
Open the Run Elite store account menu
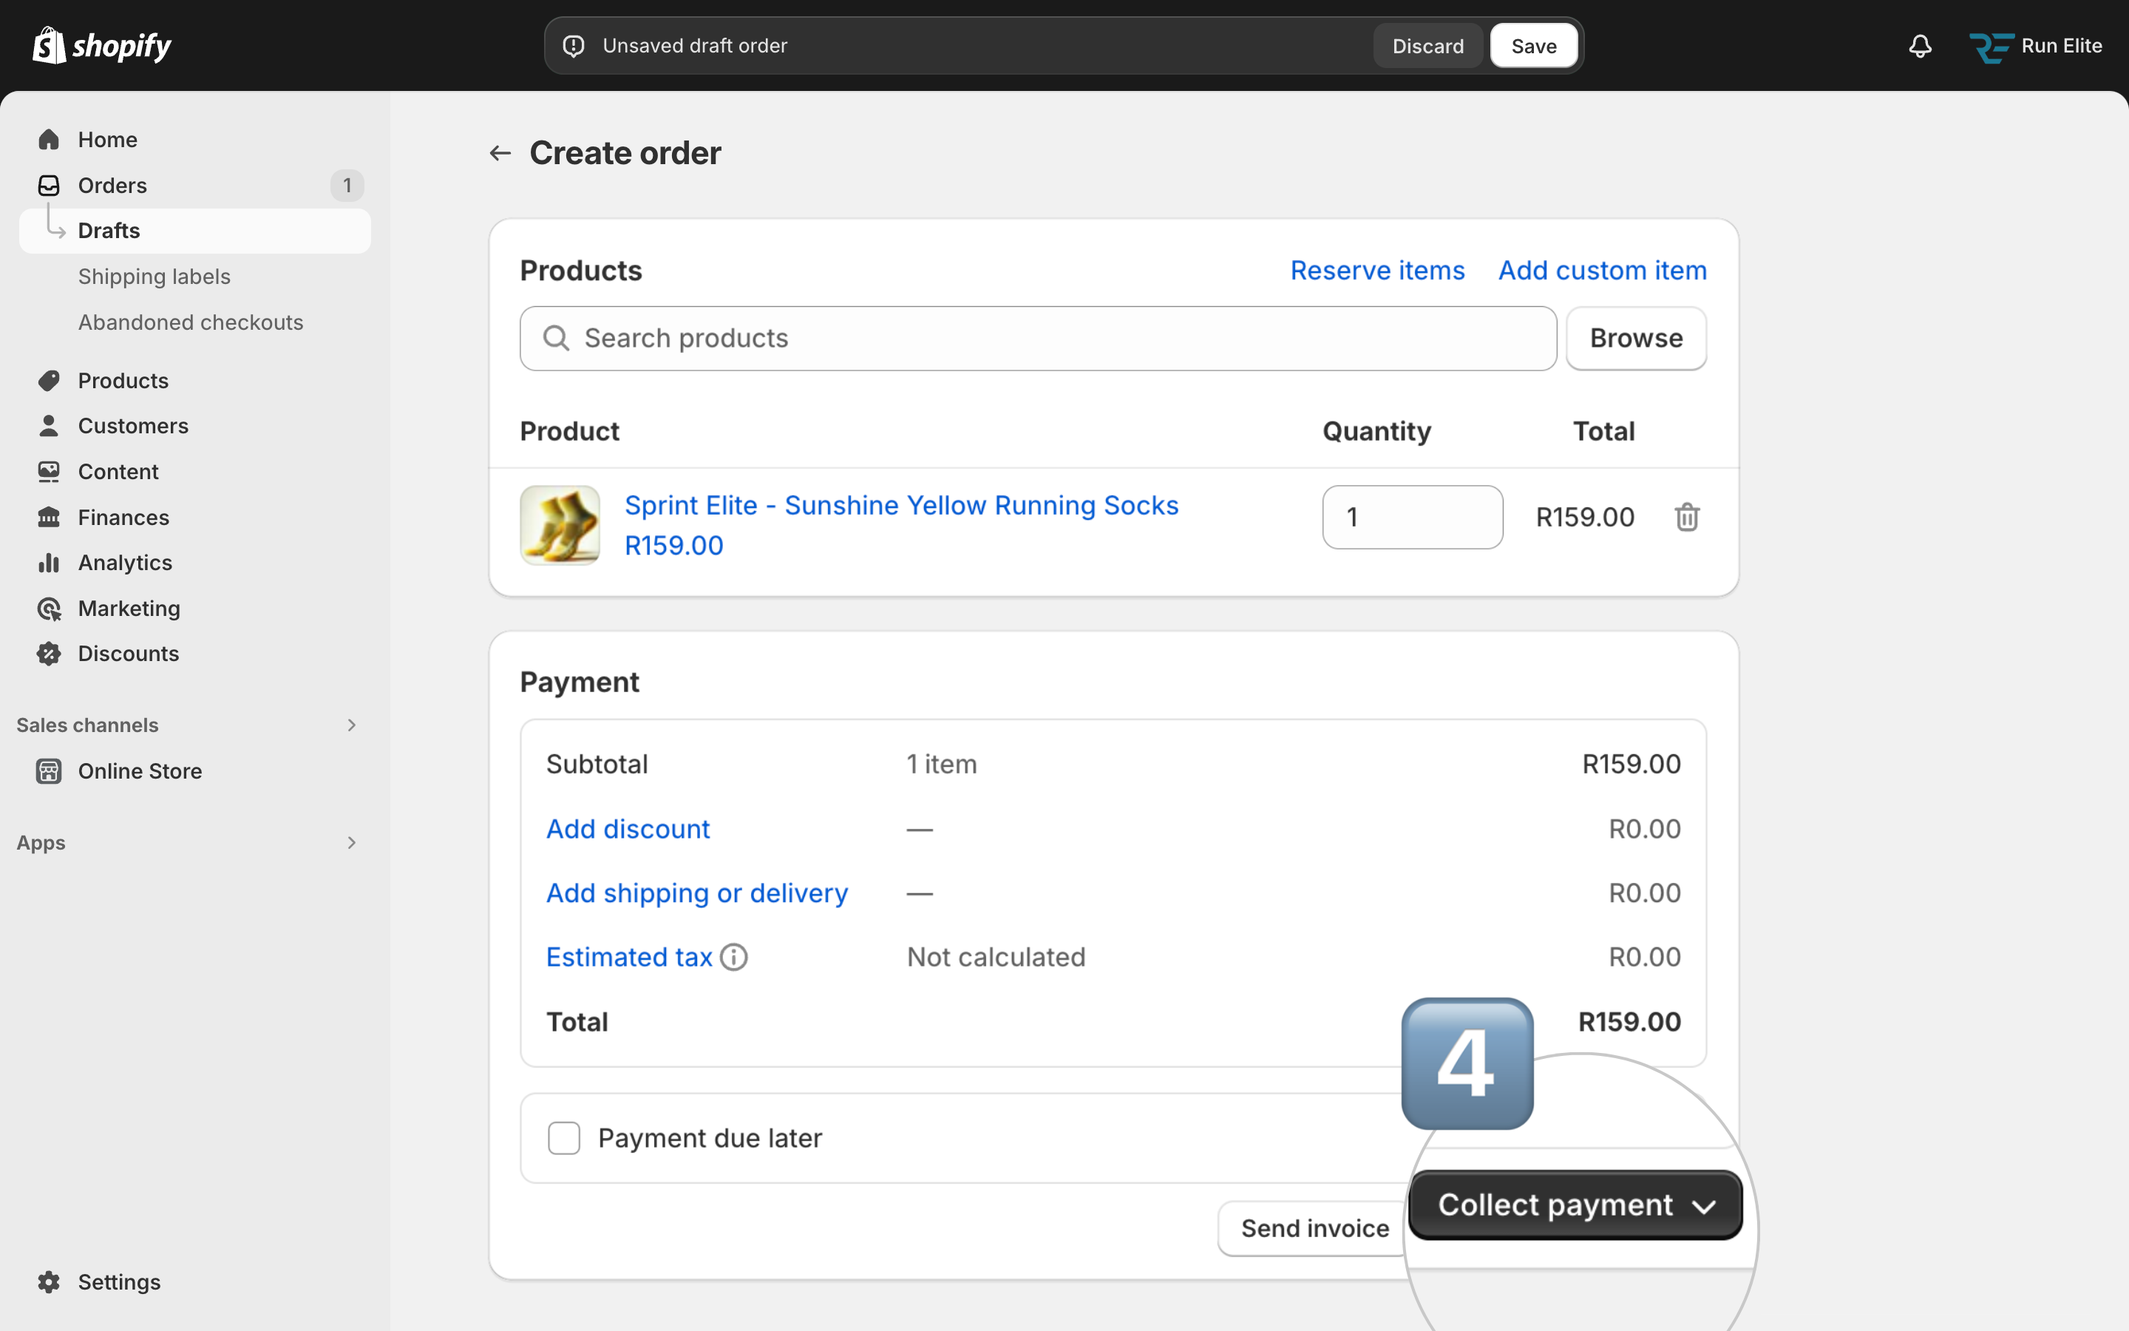pos(2036,46)
